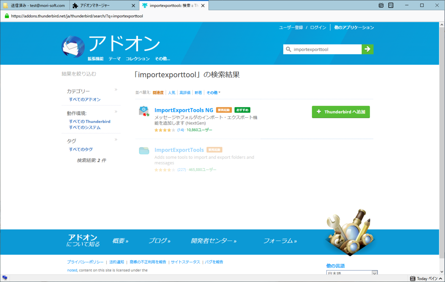Open the language selector dropdown
The width and height of the screenshot is (445, 282).
[352, 273]
